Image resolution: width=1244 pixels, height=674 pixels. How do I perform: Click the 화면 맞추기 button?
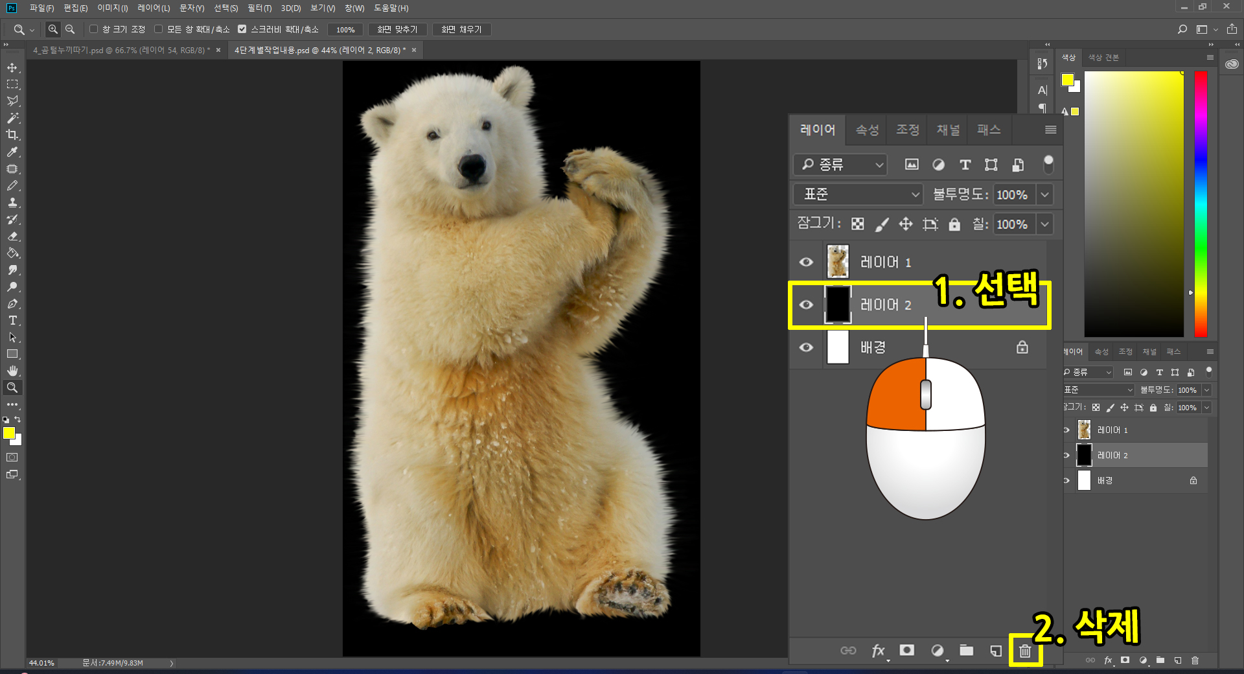click(397, 29)
